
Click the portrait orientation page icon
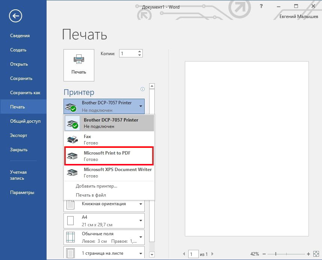pos(70,204)
